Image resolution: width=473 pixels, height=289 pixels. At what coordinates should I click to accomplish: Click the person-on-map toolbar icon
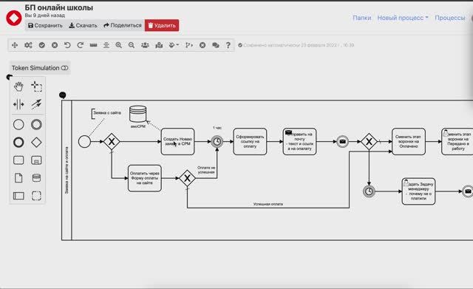click(159, 45)
